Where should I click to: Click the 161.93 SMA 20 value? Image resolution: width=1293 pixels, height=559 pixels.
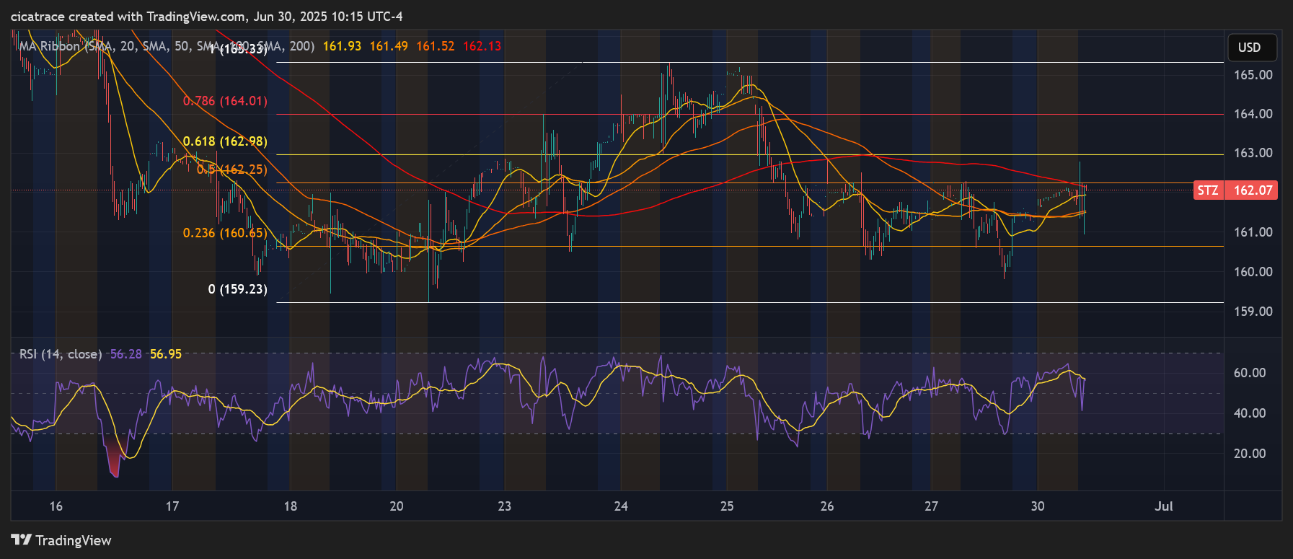(342, 46)
